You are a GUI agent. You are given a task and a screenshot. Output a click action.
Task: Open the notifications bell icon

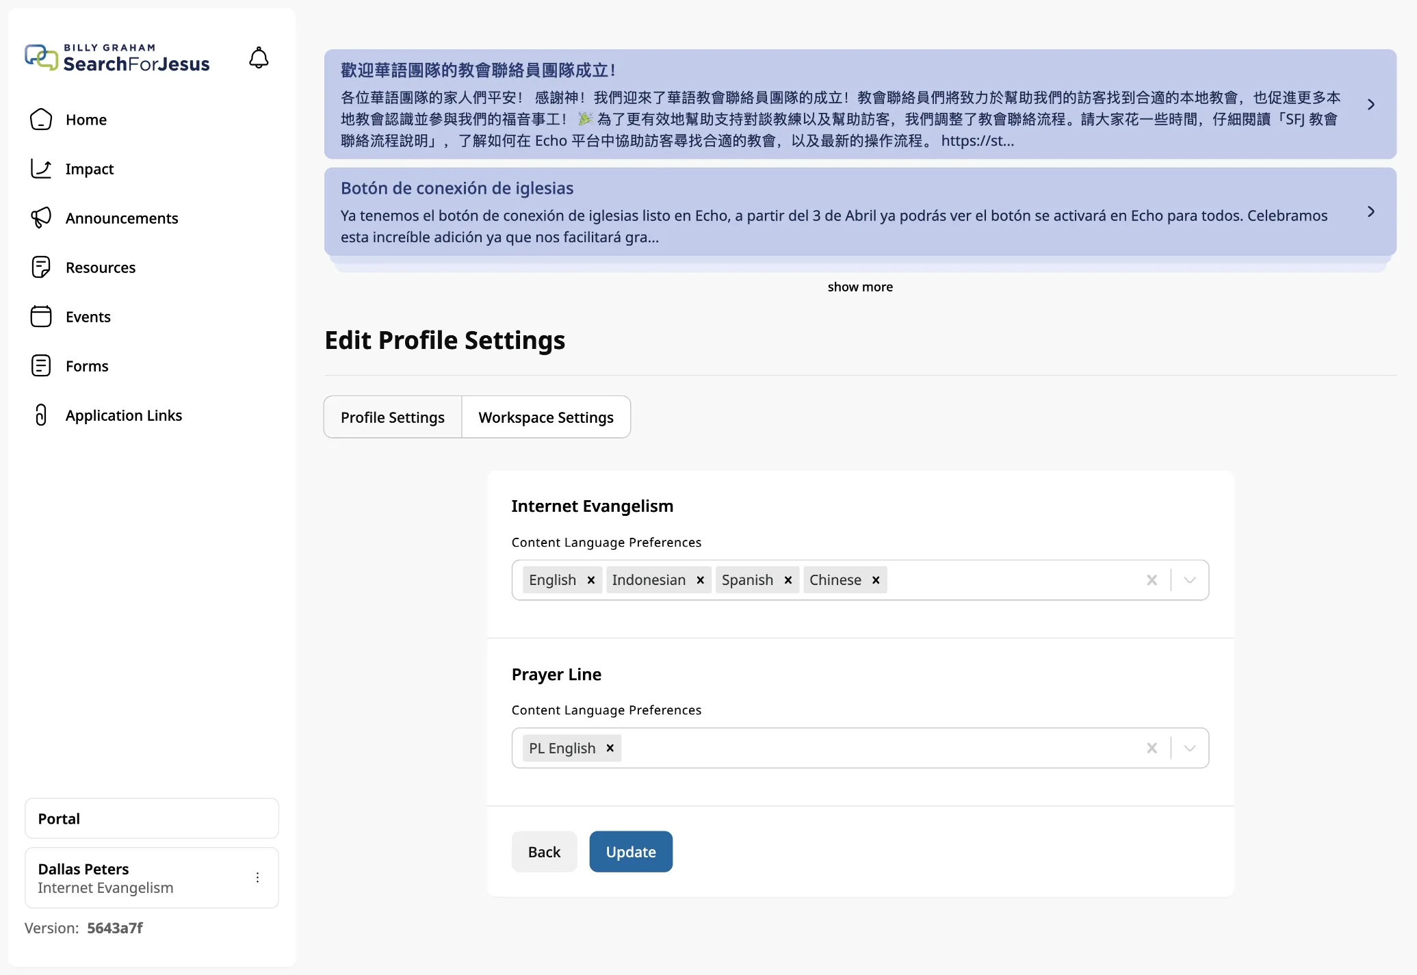click(259, 57)
